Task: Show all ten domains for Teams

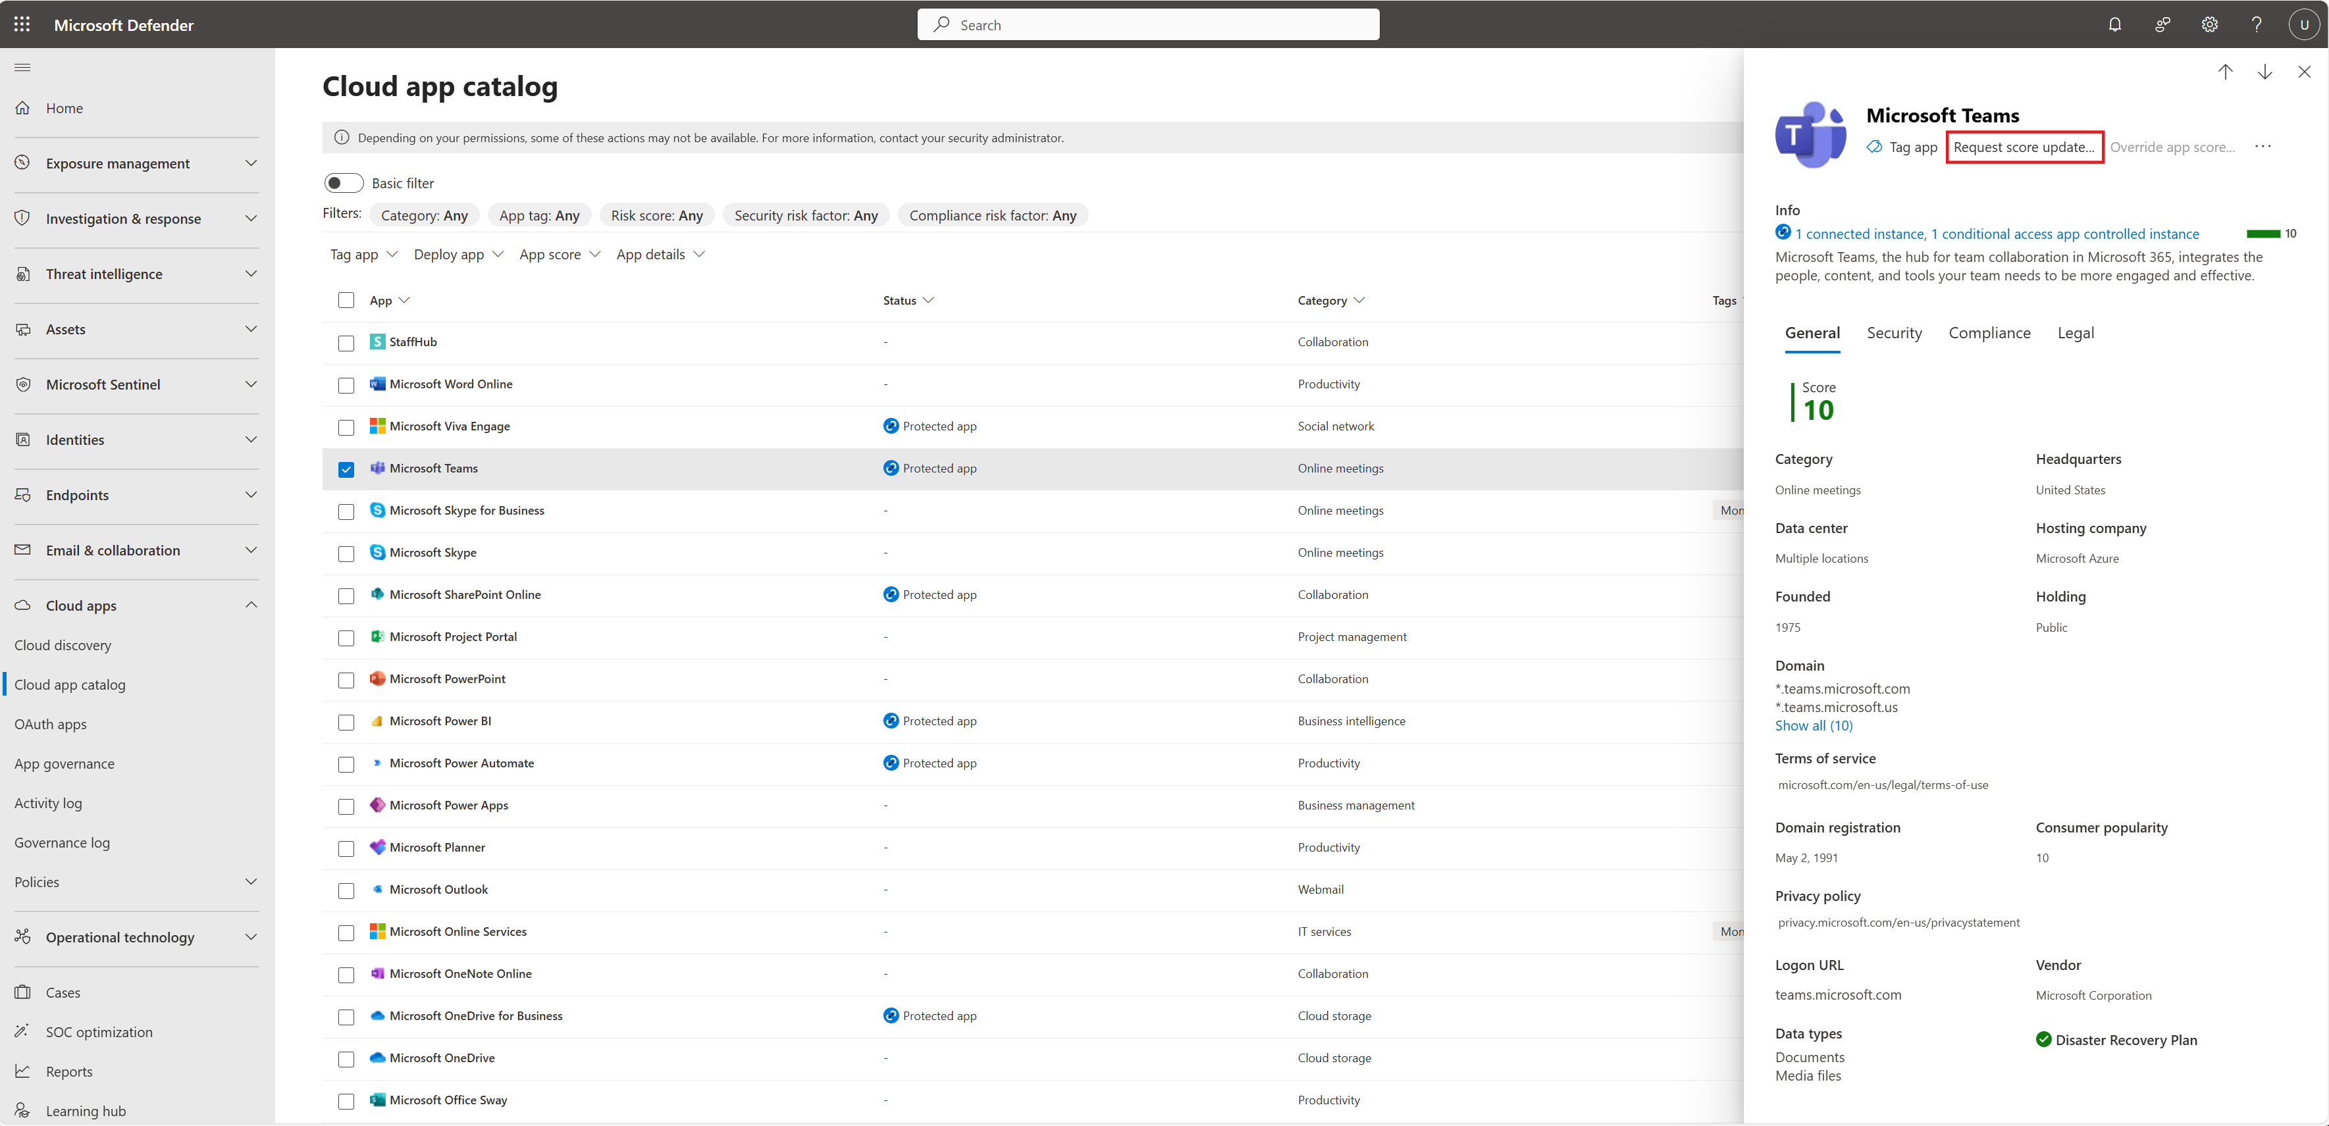Action: coord(1814,725)
